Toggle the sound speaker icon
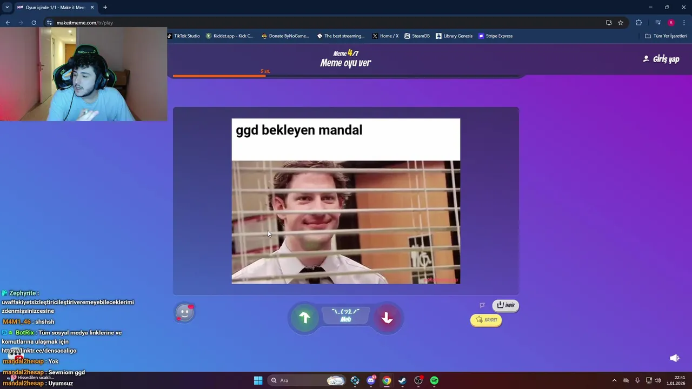Viewport: 692px width, 389px height. tap(674, 358)
